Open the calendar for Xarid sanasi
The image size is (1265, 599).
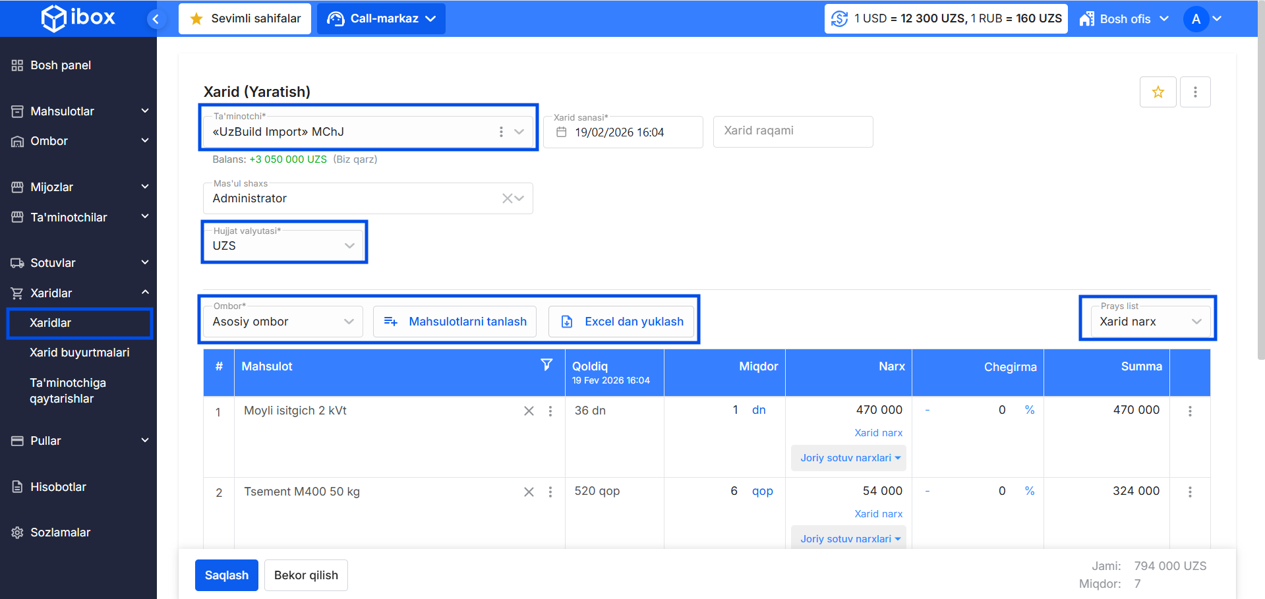point(562,132)
